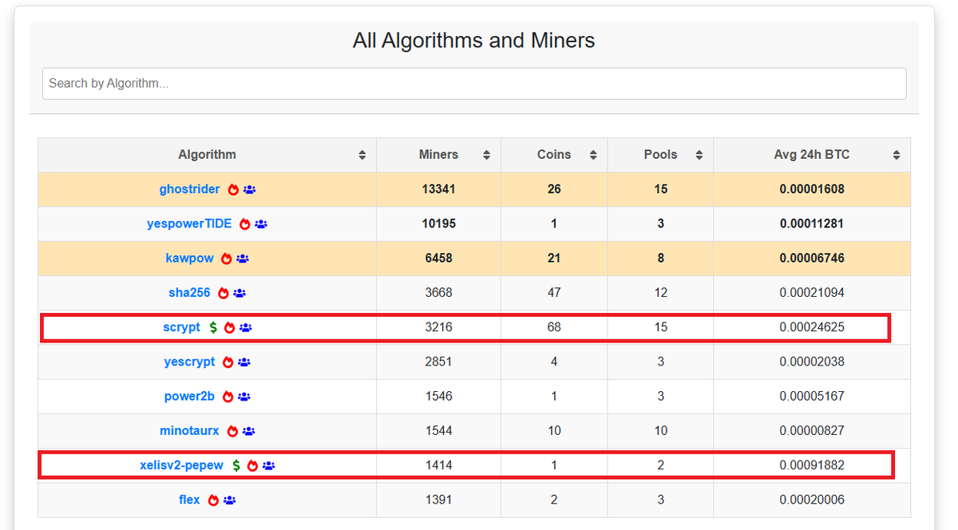
Task: Click the fire icon beside power2b
Action: point(228,397)
